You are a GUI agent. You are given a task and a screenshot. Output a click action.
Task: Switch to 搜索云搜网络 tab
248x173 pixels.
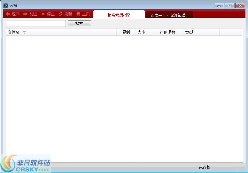tap(119, 15)
